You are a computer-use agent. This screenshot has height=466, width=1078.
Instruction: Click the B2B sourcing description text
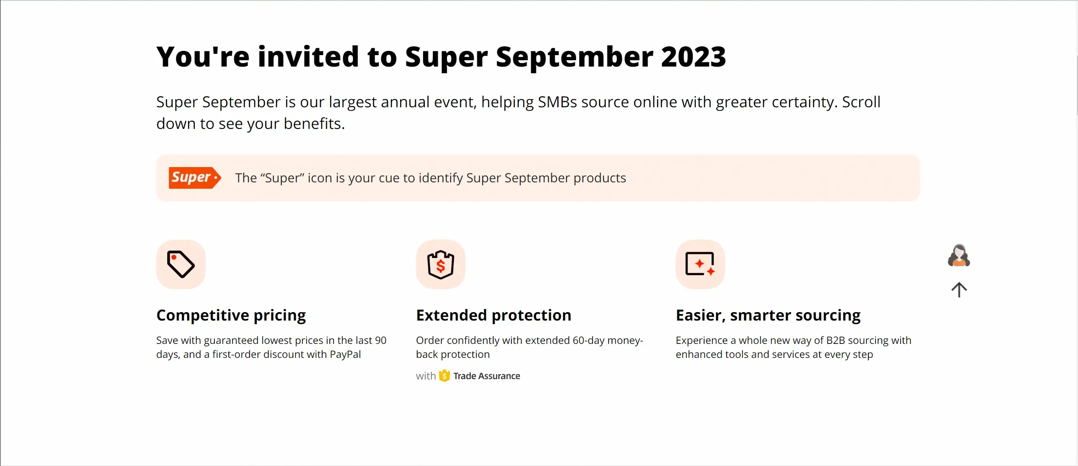click(x=794, y=347)
